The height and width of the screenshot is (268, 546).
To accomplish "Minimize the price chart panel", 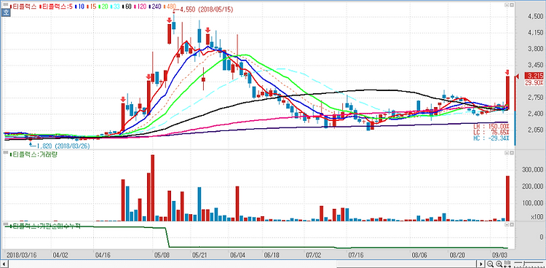I will [507, 6].
